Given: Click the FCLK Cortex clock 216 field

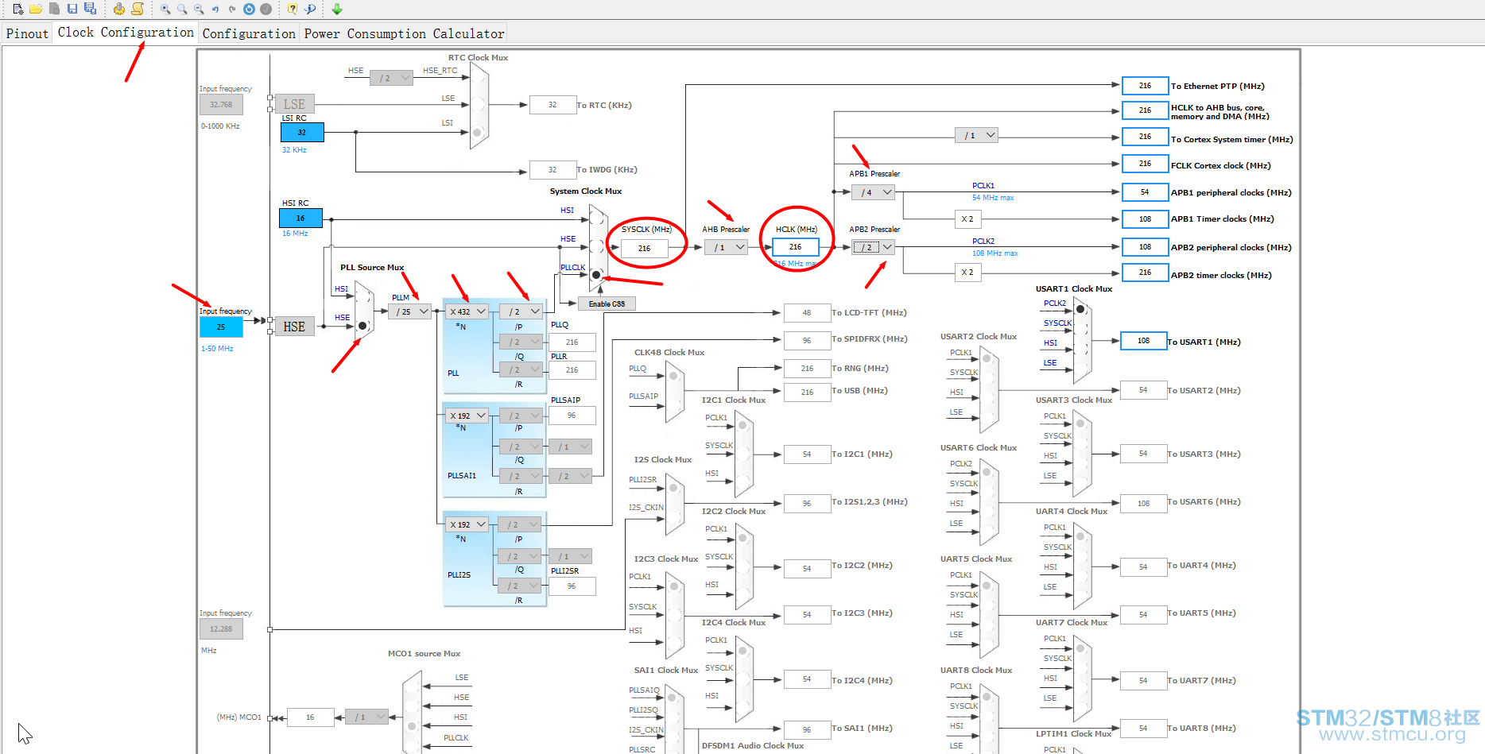Looking at the screenshot, I should tap(1145, 164).
